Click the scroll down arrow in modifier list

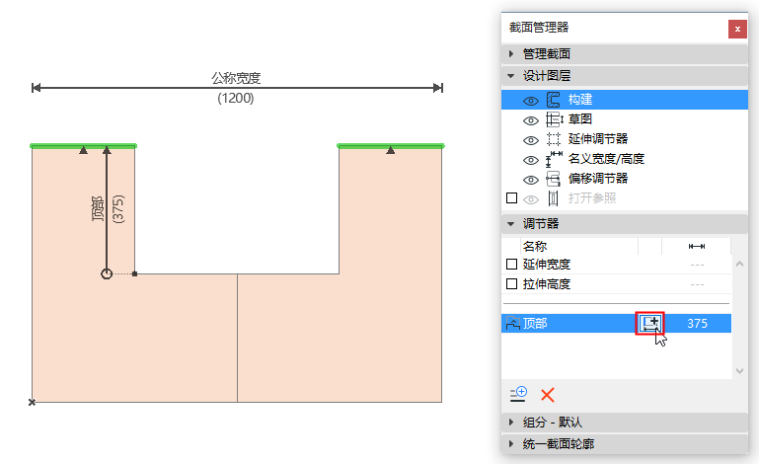(739, 371)
